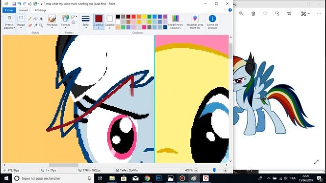
Task: Click the zoom icon in Photos window
Action: tap(241, 14)
